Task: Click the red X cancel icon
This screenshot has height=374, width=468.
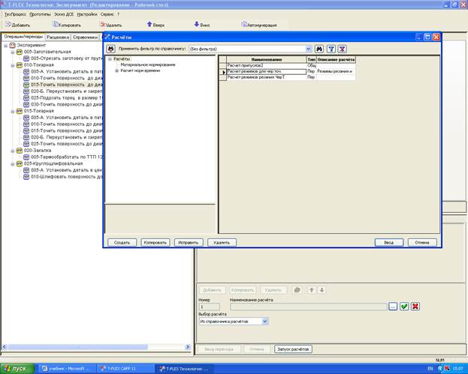Action: point(415,307)
